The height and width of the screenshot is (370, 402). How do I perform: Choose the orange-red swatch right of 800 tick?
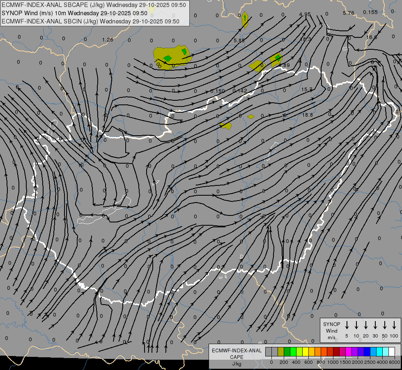click(324, 351)
